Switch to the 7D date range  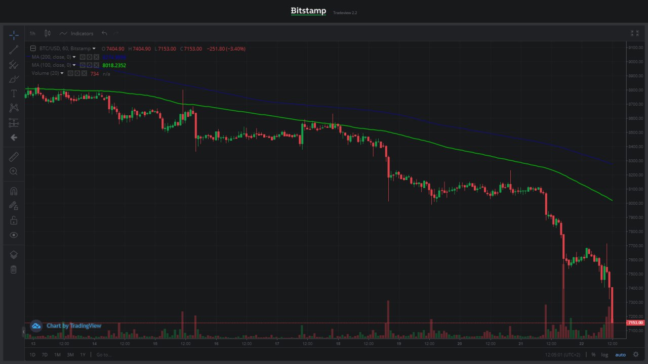[45, 355]
